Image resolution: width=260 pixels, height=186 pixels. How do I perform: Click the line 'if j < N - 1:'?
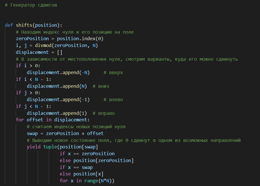point(33,106)
